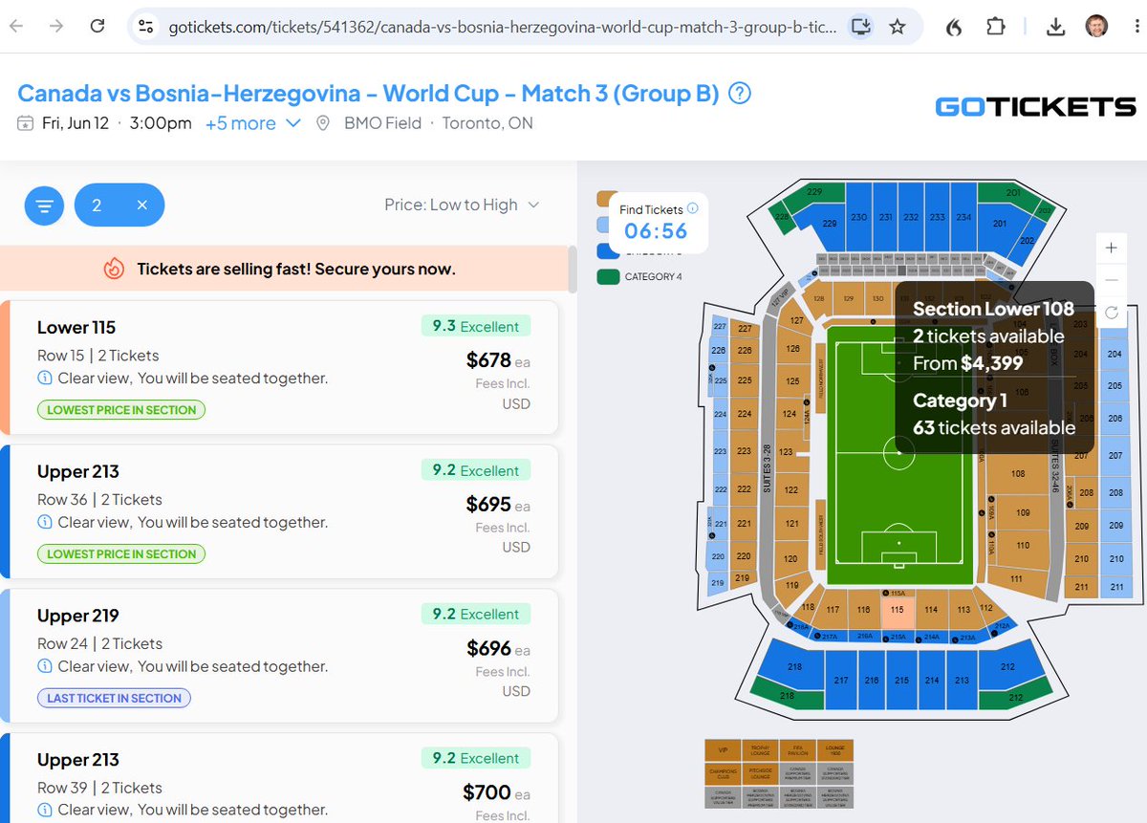Zoom in on the stadium map
The image size is (1147, 823).
pos(1111,249)
